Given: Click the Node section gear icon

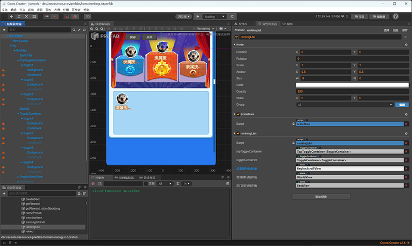Looking at the screenshot, I should click(405, 44).
